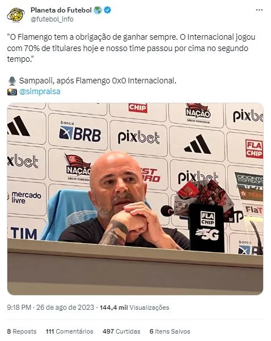Click the Planeta do Futebol profile avatar
This screenshot has width=271, height=341.
(15, 15)
